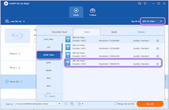Open the output folder icon
This screenshot has width=169, height=110.
pyautogui.click(x=66, y=104)
